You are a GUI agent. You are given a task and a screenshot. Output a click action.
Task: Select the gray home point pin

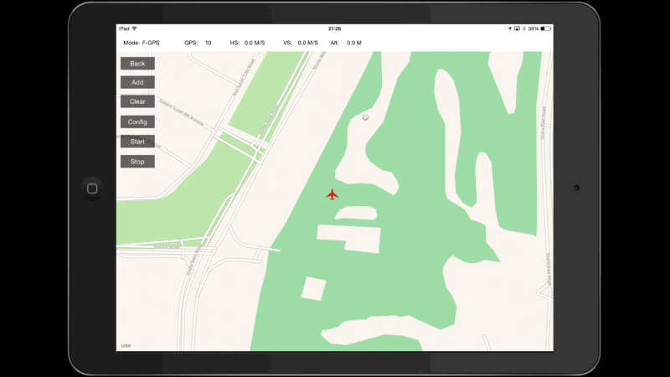[x=365, y=118]
